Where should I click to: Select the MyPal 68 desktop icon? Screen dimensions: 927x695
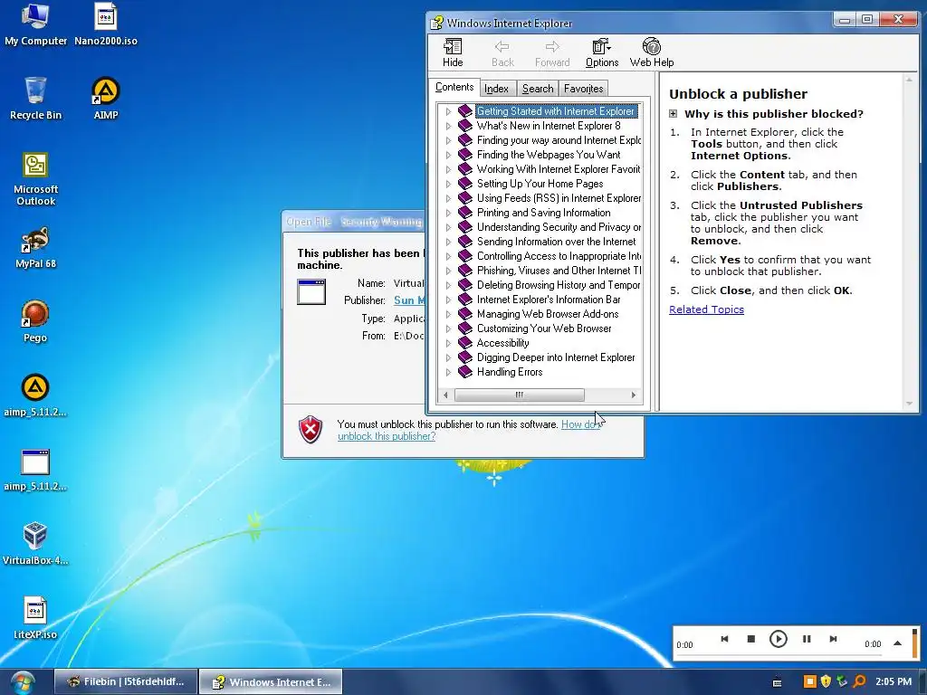coord(35,248)
